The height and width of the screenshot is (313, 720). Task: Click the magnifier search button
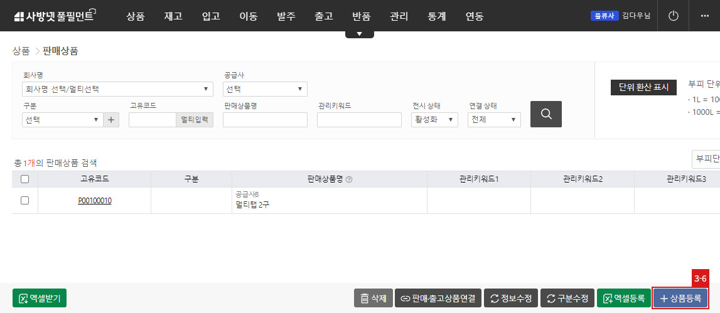[546, 114]
